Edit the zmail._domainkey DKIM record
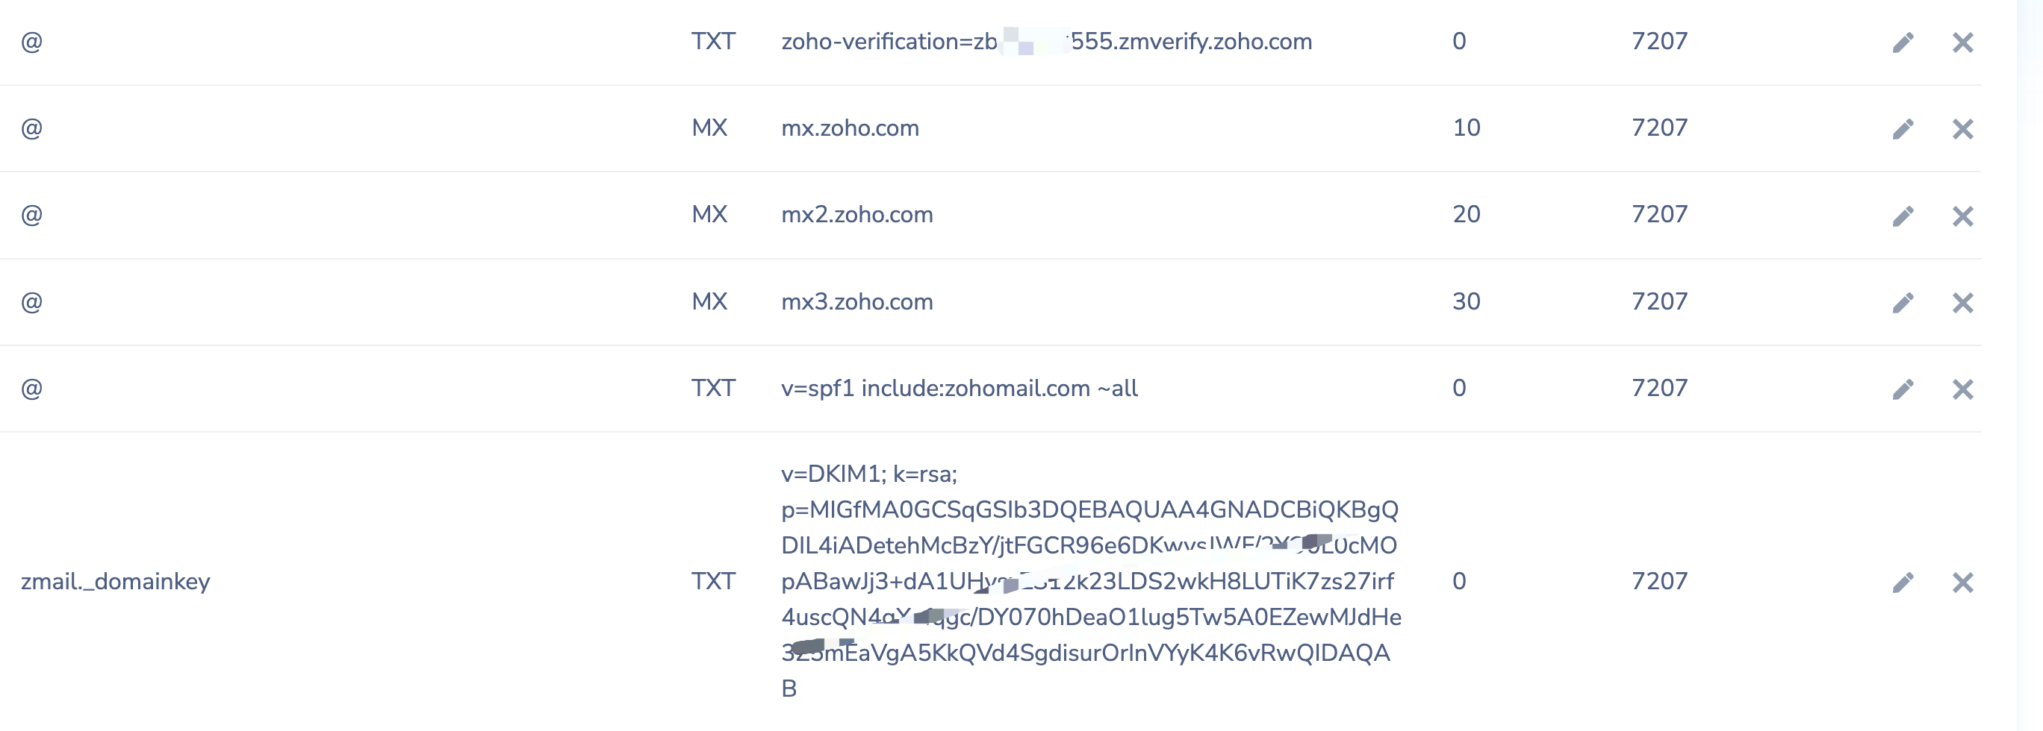 tap(1903, 583)
